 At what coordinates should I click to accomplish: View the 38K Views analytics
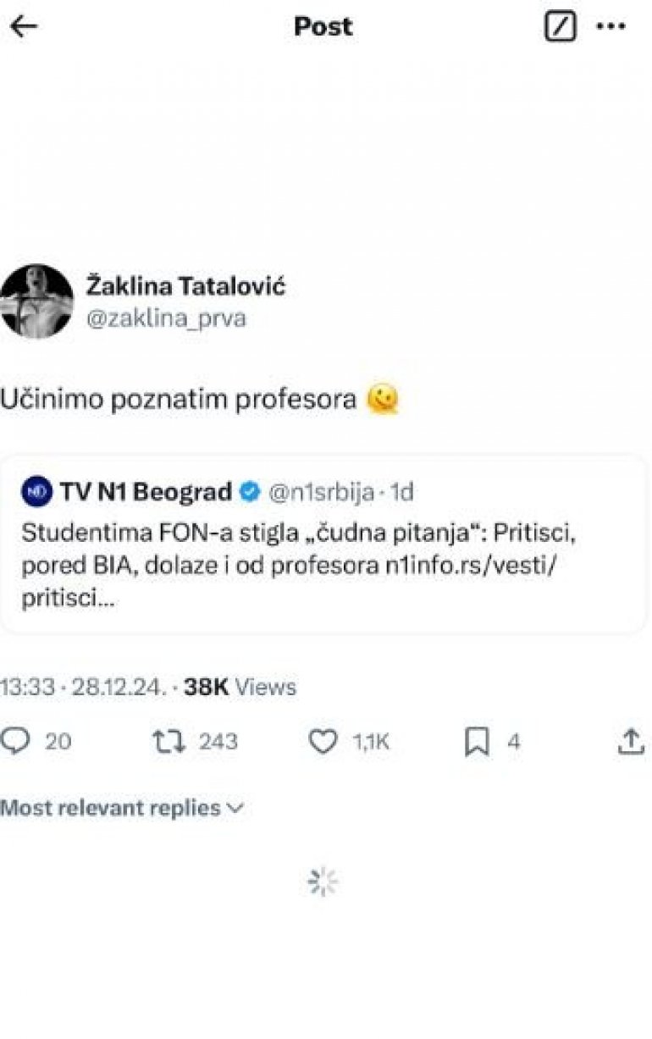pyautogui.click(x=240, y=687)
